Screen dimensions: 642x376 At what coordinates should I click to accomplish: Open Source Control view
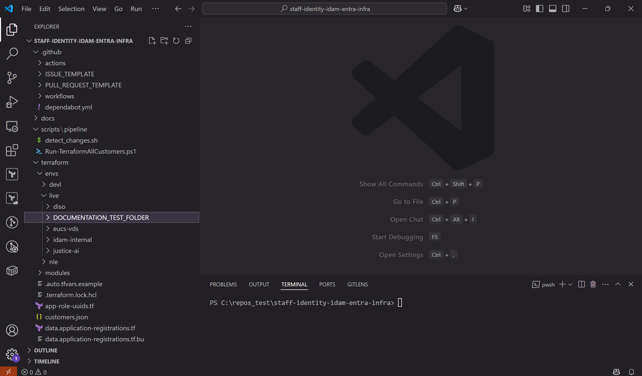coord(12,78)
